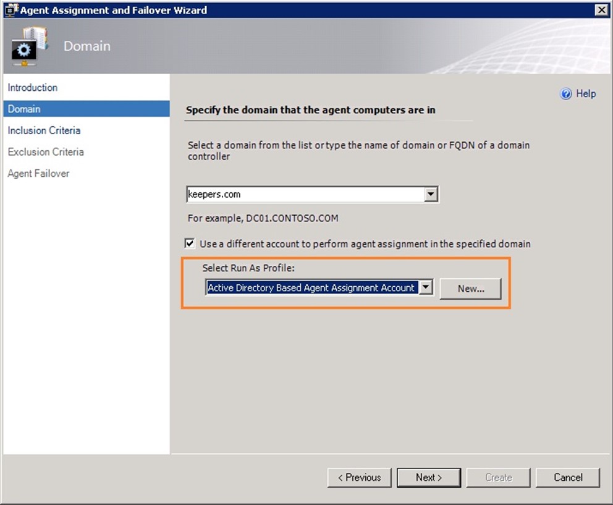
Task: Open the Run As Profile dropdown arrow
Action: [x=426, y=287]
